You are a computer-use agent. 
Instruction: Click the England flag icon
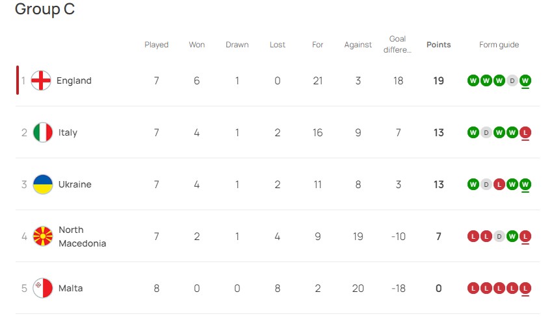[x=41, y=80]
